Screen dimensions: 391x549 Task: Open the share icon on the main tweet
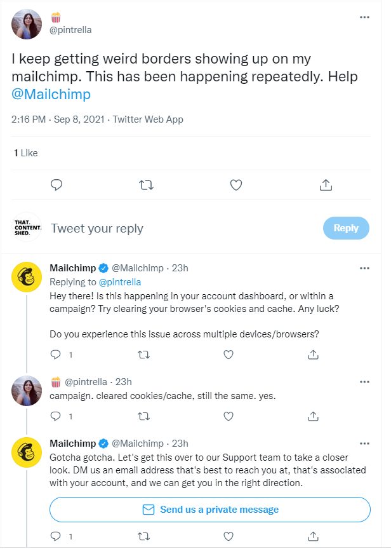(x=326, y=185)
